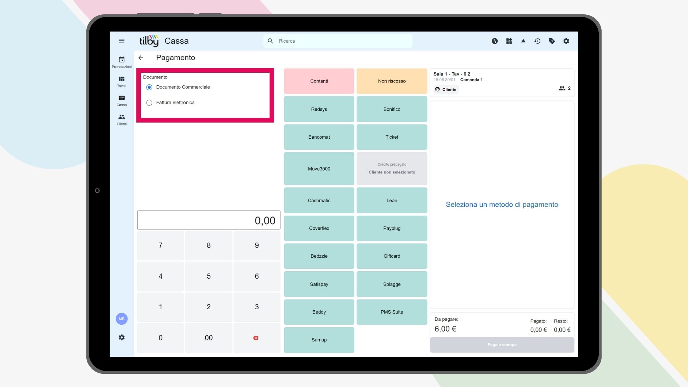Pay with Bedzzle

pos(319,256)
